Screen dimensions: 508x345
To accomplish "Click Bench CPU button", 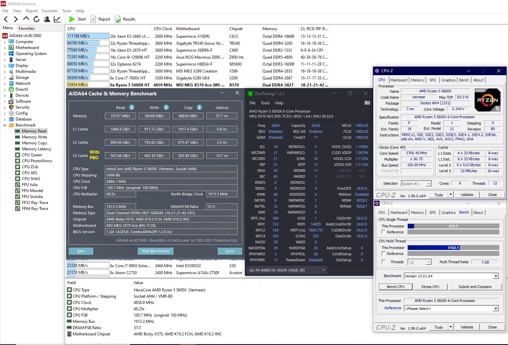I will click(396, 287).
